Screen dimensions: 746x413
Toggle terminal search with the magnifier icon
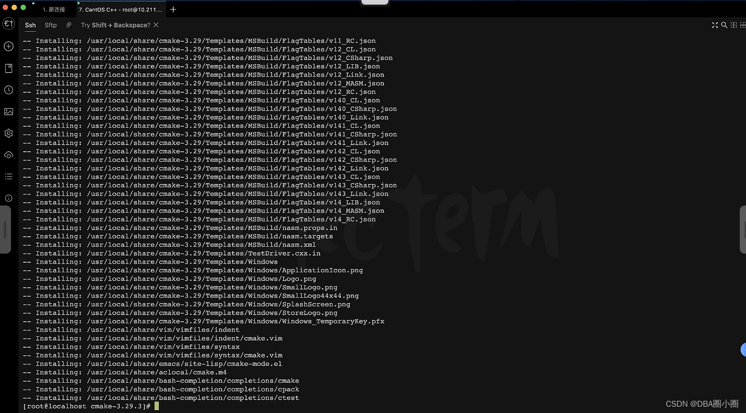coord(724,25)
